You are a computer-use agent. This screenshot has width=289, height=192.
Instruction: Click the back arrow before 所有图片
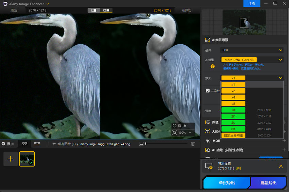pyautogui.click(x=54, y=144)
